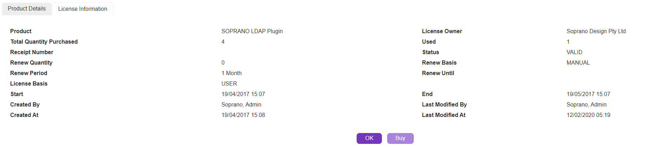This screenshot has width=661, height=147.
Task: Select the MANUAL renew basis value
Action: (x=578, y=63)
